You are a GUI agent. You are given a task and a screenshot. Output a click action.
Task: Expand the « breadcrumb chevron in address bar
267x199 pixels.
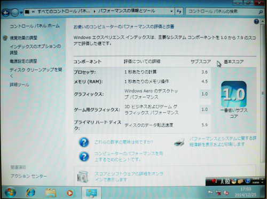click(x=33, y=12)
